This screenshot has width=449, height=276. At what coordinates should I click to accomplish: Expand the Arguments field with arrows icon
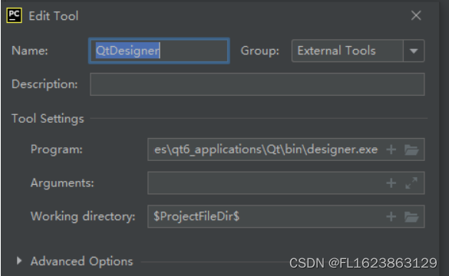pyautogui.click(x=411, y=183)
